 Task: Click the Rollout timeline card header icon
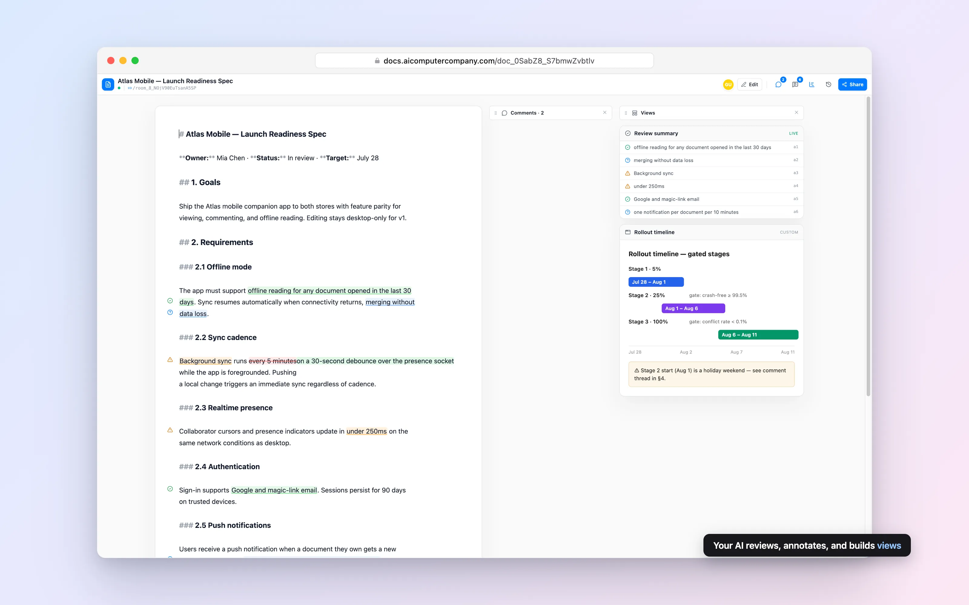pyautogui.click(x=628, y=232)
